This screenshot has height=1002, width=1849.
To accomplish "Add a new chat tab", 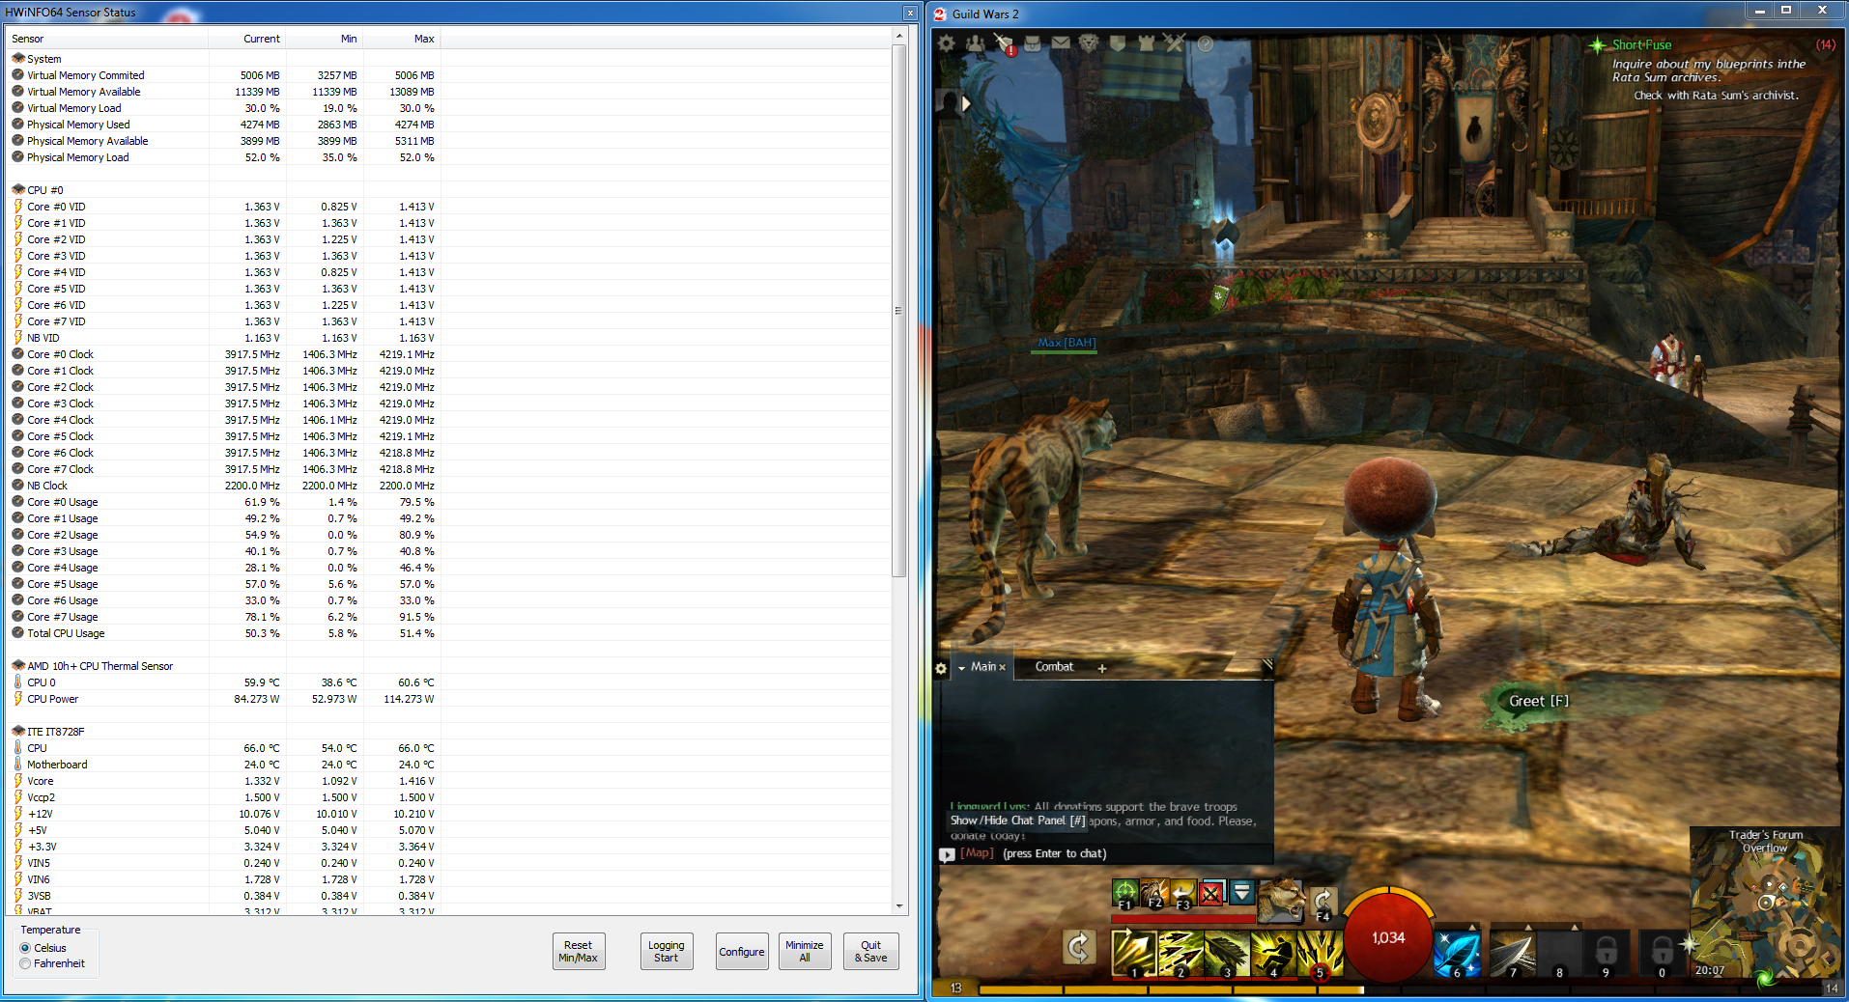I will tap(1101, 668).
